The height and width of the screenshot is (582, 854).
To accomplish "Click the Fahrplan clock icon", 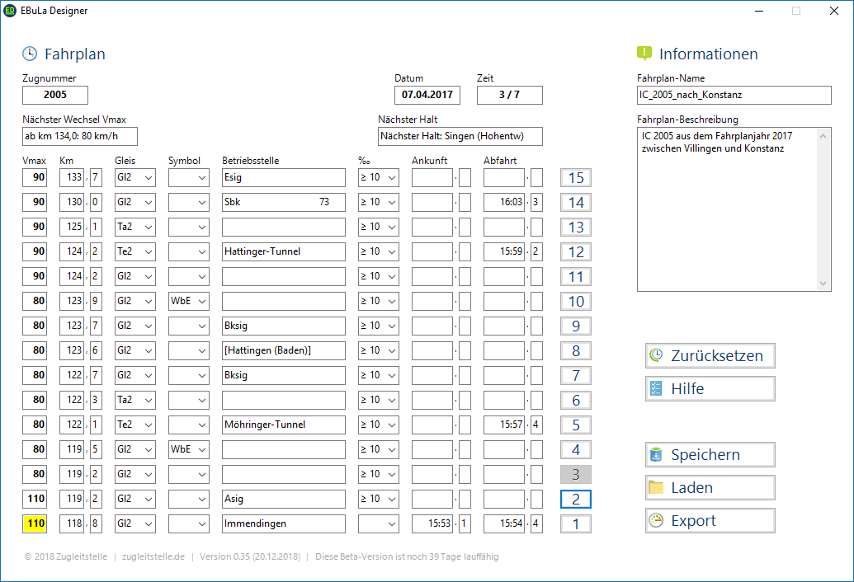I will tap(30, 54).
